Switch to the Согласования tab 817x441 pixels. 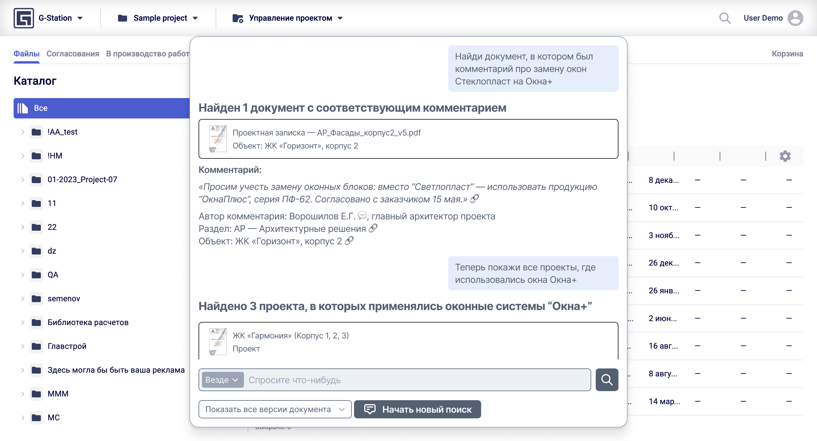(73, 54)
